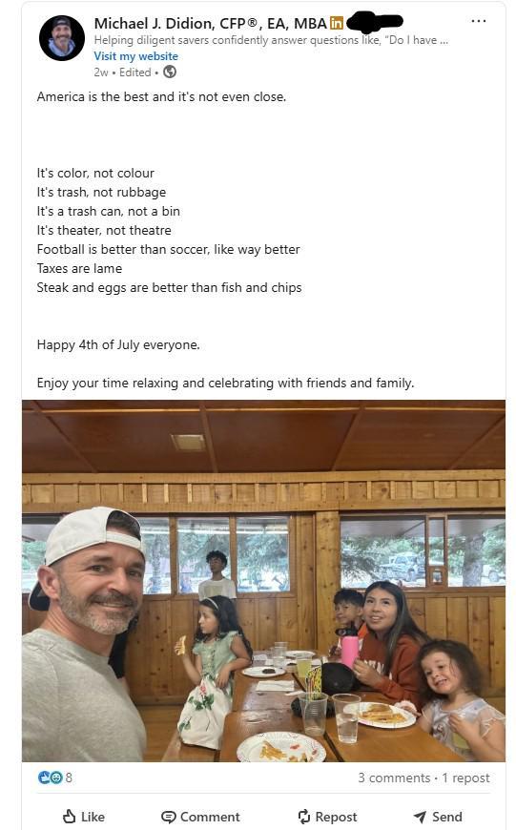Open the post photo in full view
516x830 pixels.
[x=263, y=581]
